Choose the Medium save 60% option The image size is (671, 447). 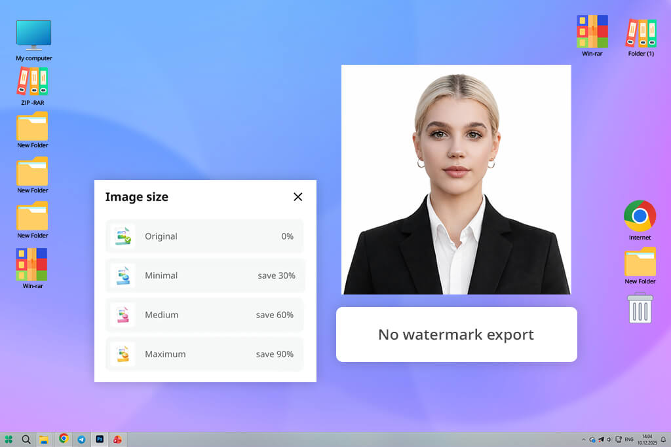(x=204, y=315)
